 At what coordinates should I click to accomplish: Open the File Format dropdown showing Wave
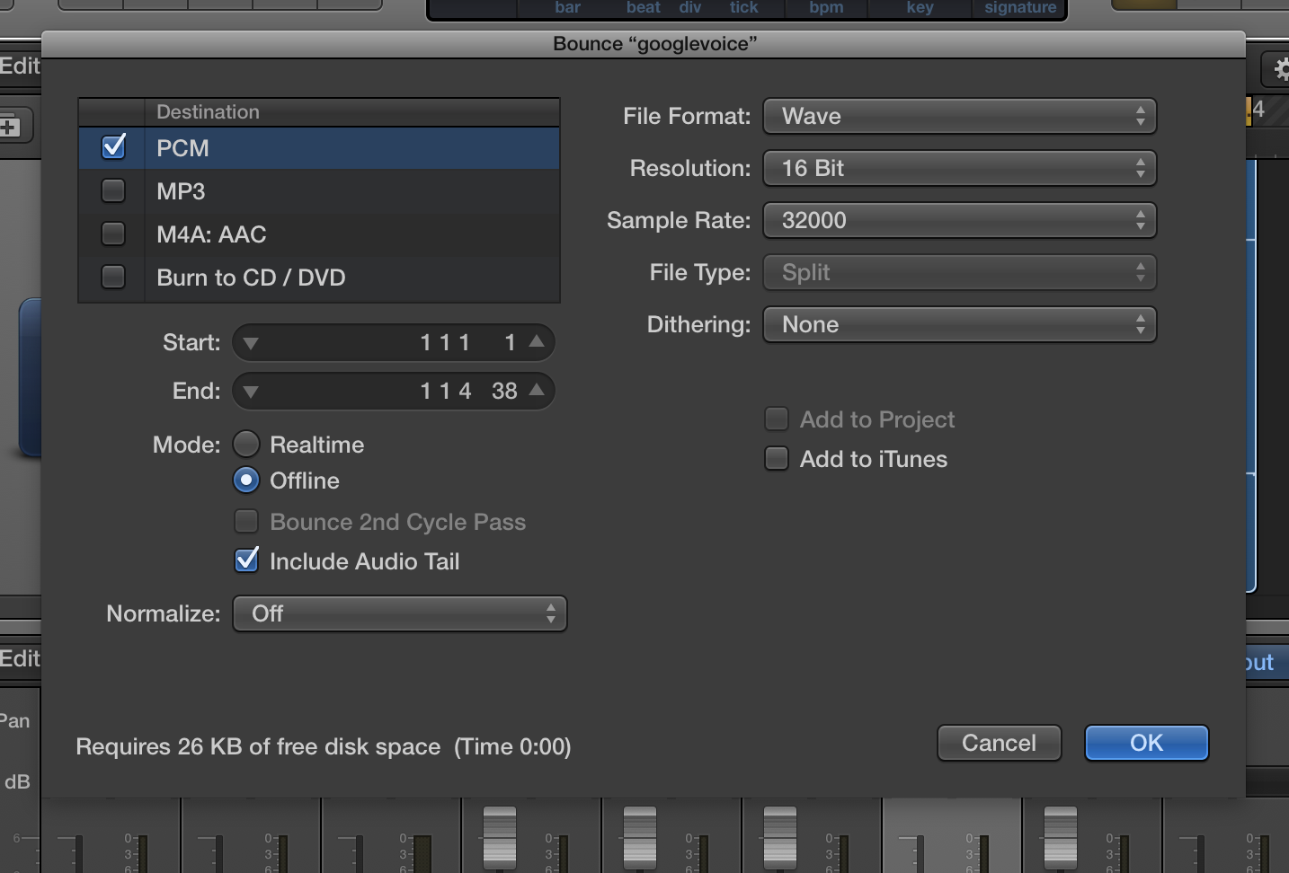pos(959,116)
